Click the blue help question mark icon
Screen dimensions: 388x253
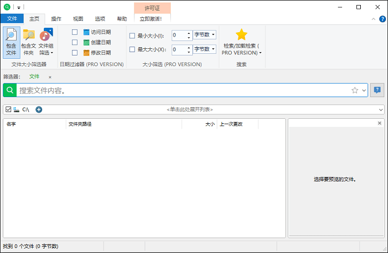point(382,19)
